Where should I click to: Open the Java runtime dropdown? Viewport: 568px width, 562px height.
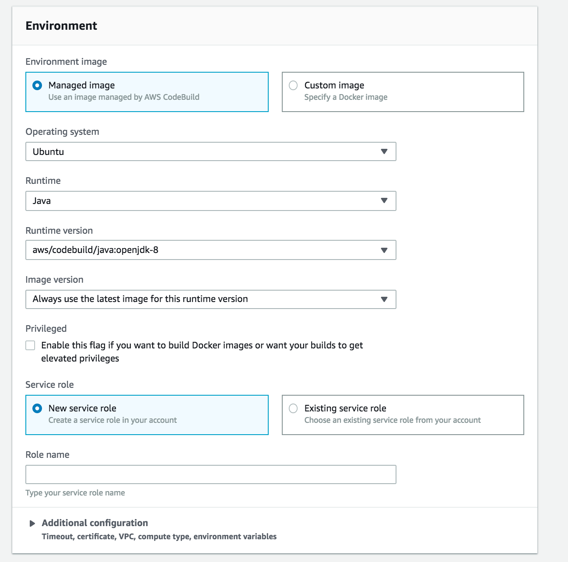pos(201,201)
